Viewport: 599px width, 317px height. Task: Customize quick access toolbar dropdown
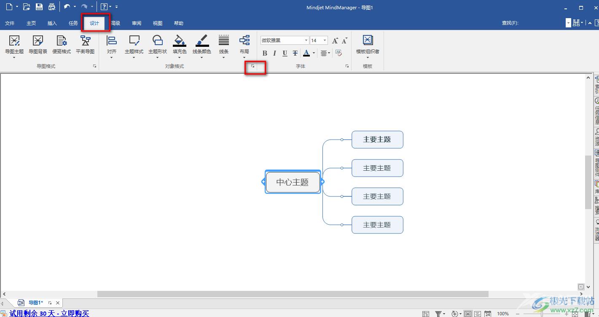pyautogui.click(x=116, y=7)
